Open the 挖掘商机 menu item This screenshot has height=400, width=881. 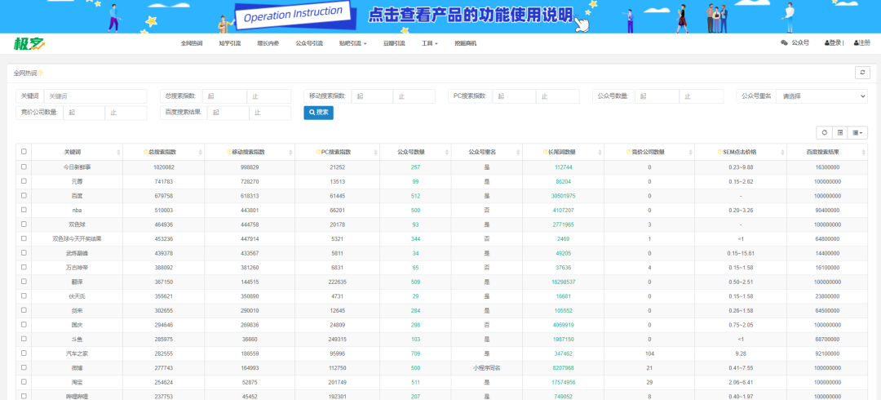(x=465, y=43)
